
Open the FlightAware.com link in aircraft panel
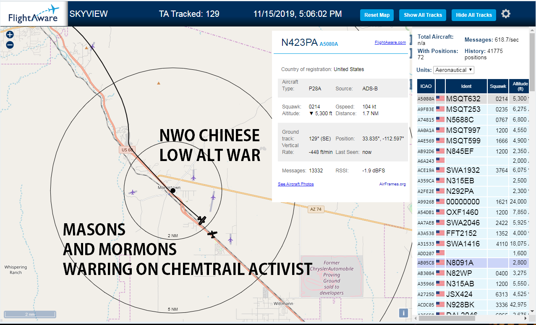[x=390, y=42]
